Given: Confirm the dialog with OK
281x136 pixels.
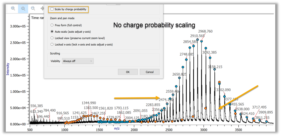Looking at the screenshot, I should point(128,72).
